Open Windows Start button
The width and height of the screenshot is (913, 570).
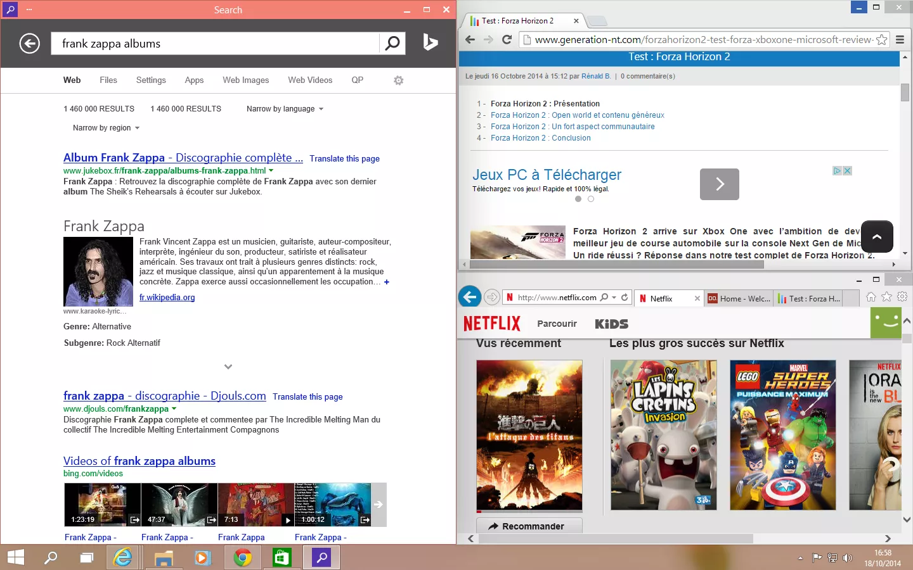pyautogui.click(x=16, y=557)
